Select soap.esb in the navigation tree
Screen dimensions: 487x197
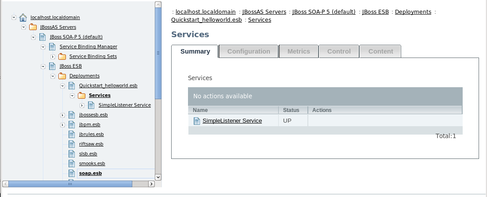pos(90,173)
